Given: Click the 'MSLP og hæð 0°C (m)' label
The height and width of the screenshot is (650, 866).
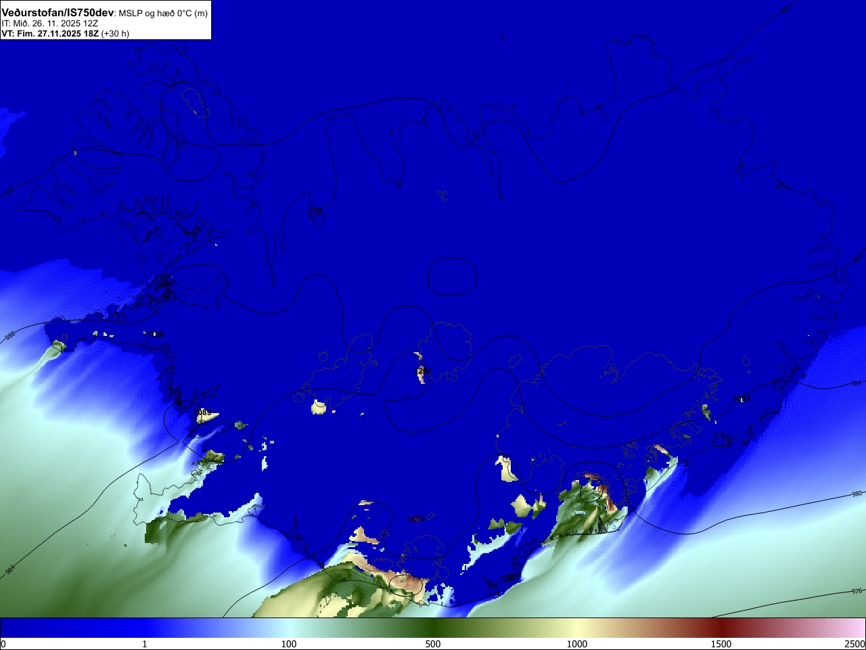Looking at the screenshot, I should click(x=163, y=14).
